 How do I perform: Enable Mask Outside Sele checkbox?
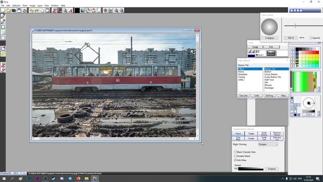point(235,152)
